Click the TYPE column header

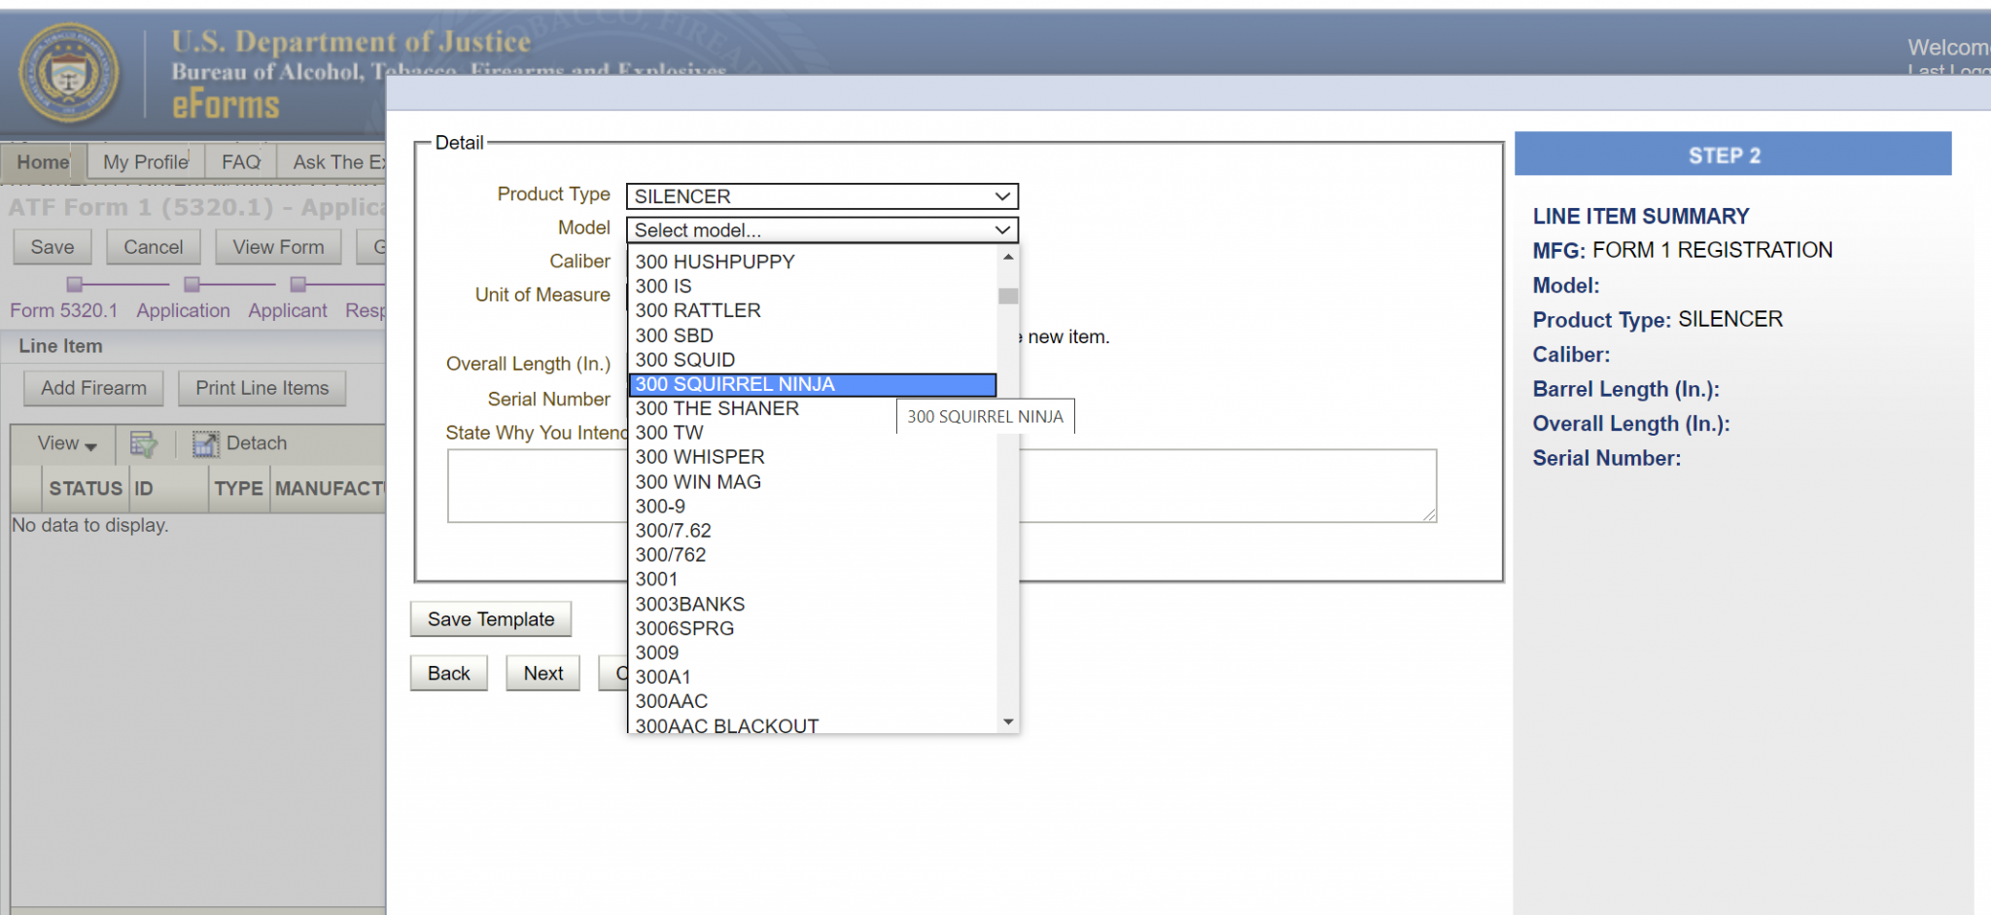point(239,488)
